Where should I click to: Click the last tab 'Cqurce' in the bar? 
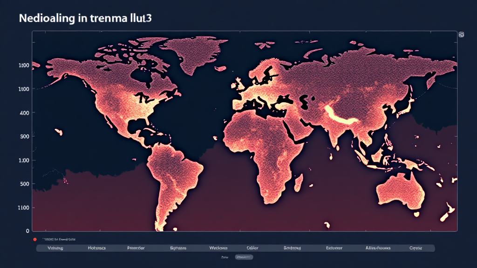pyautogui.click(x=416, y=248)
